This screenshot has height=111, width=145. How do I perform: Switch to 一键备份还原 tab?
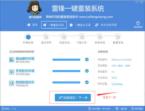[x=80, y=25]
